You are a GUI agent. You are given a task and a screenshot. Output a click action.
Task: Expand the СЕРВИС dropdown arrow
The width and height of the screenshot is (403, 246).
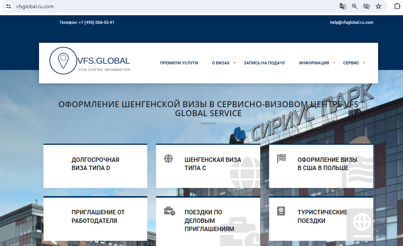[364, 63]
